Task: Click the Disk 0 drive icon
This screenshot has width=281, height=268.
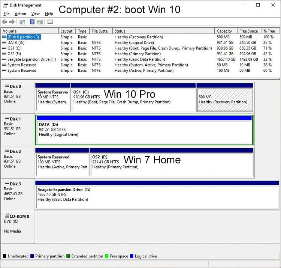Action: pyautogui.click(x=7, y=86)
